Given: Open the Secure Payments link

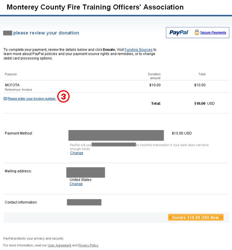Looking at the screenshot, I should (213, 33).
